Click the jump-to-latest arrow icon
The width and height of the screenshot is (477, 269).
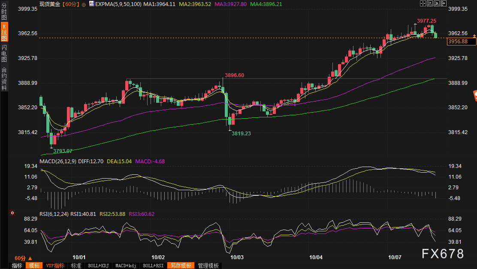tap(444, 3)
